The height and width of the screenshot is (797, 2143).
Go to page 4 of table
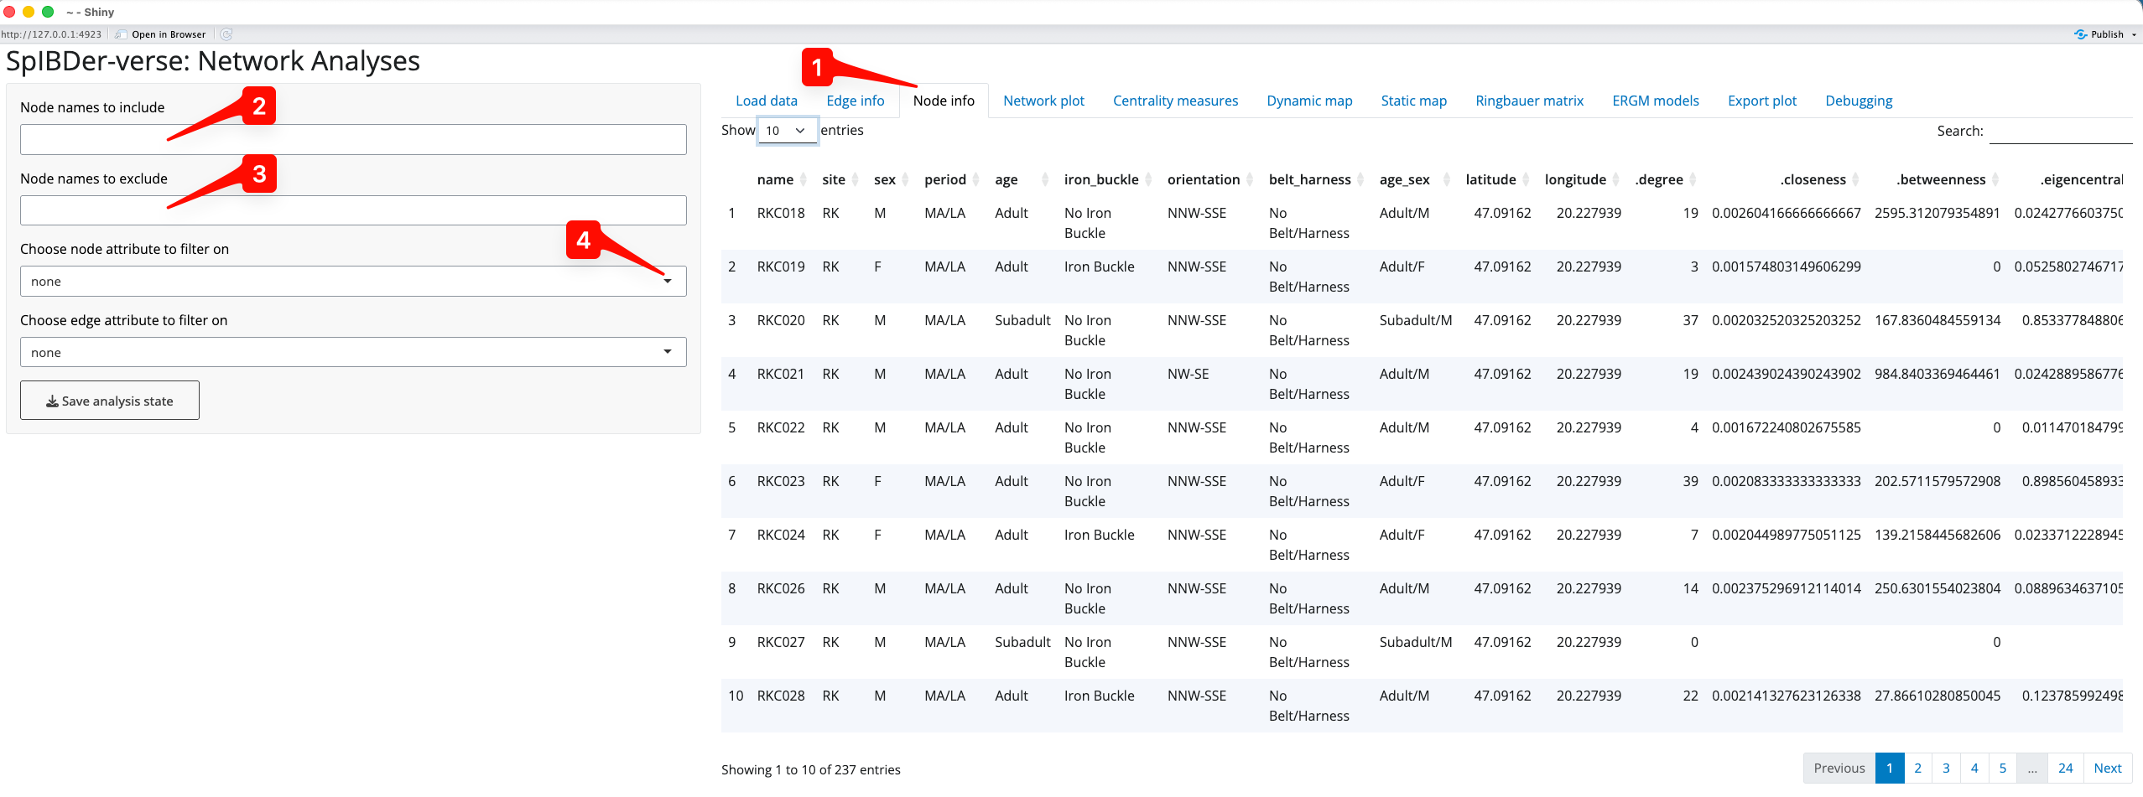[x=1974, y=768]
